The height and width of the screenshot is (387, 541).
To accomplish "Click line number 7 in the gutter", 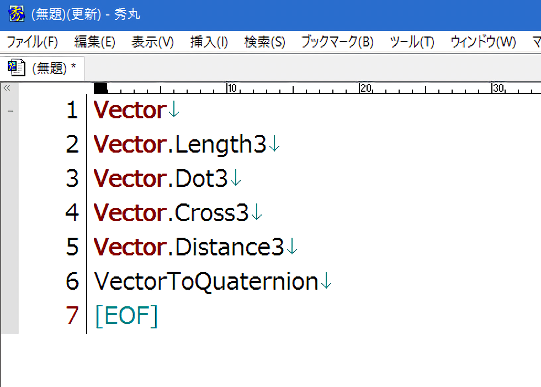I will (x=72, y=316).
